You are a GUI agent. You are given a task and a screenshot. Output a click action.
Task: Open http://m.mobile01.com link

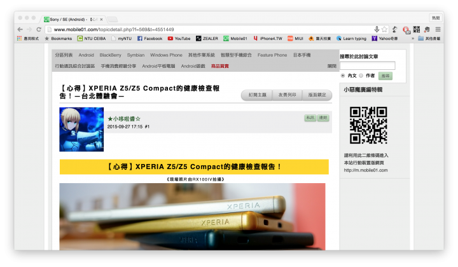[366, 170]
